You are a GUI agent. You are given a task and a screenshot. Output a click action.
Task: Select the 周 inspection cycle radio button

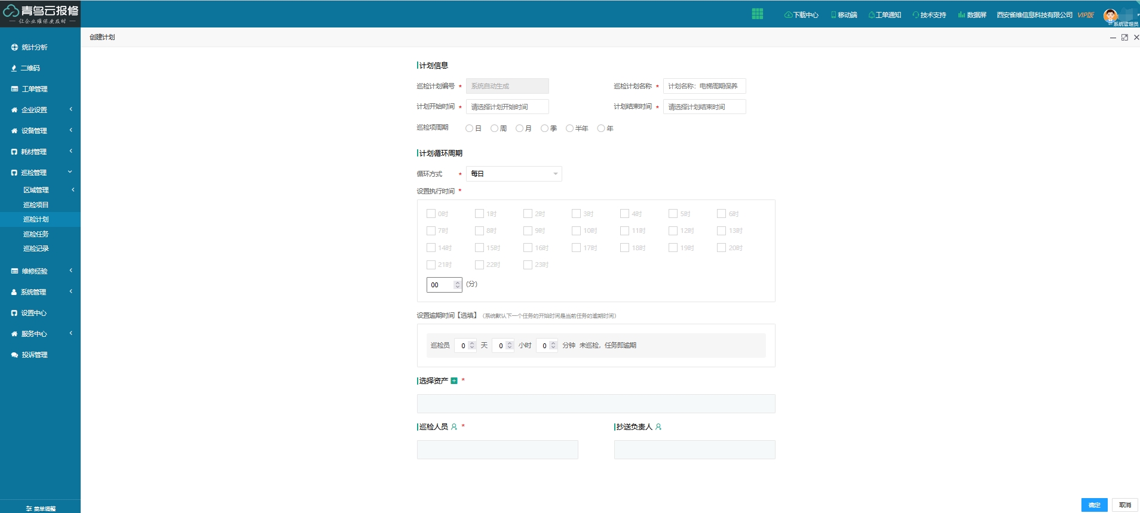(x=494, y=128)
